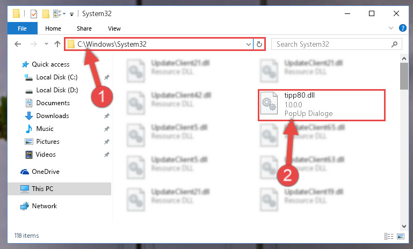Open the File menu

pos(22,28)
